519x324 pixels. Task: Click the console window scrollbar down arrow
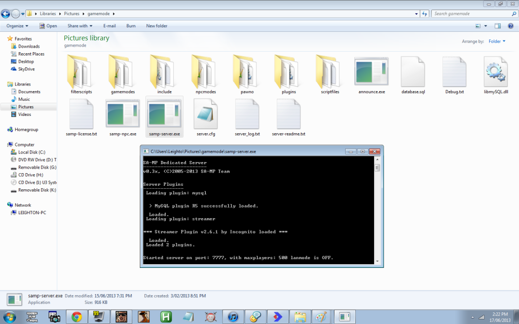pyautogui.click(x=377, y=261)
